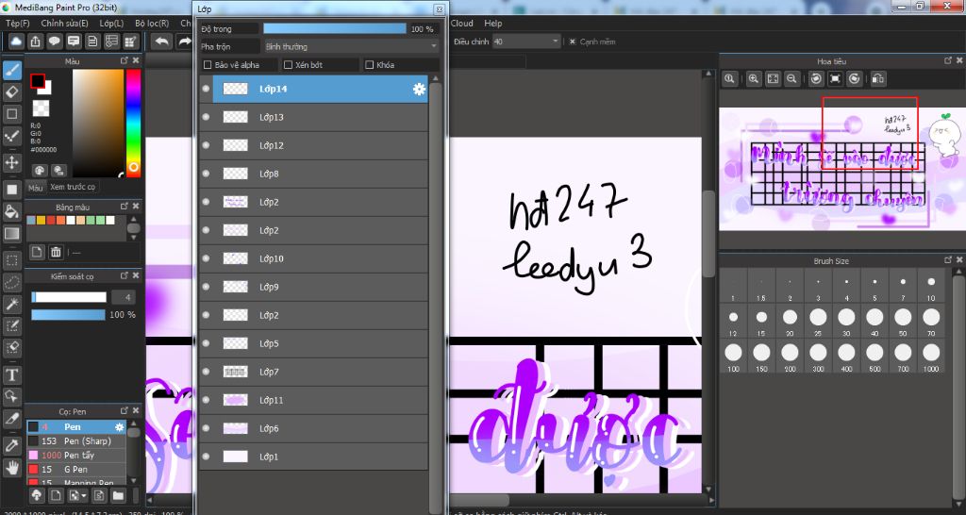
Task: Open the Help menu
Action: (492, 23)
